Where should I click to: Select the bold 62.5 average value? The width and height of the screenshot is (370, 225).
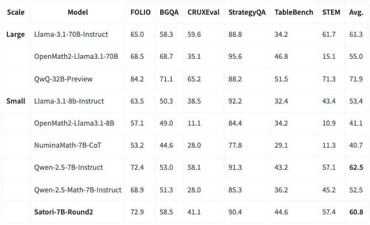(x=356, y=167)
